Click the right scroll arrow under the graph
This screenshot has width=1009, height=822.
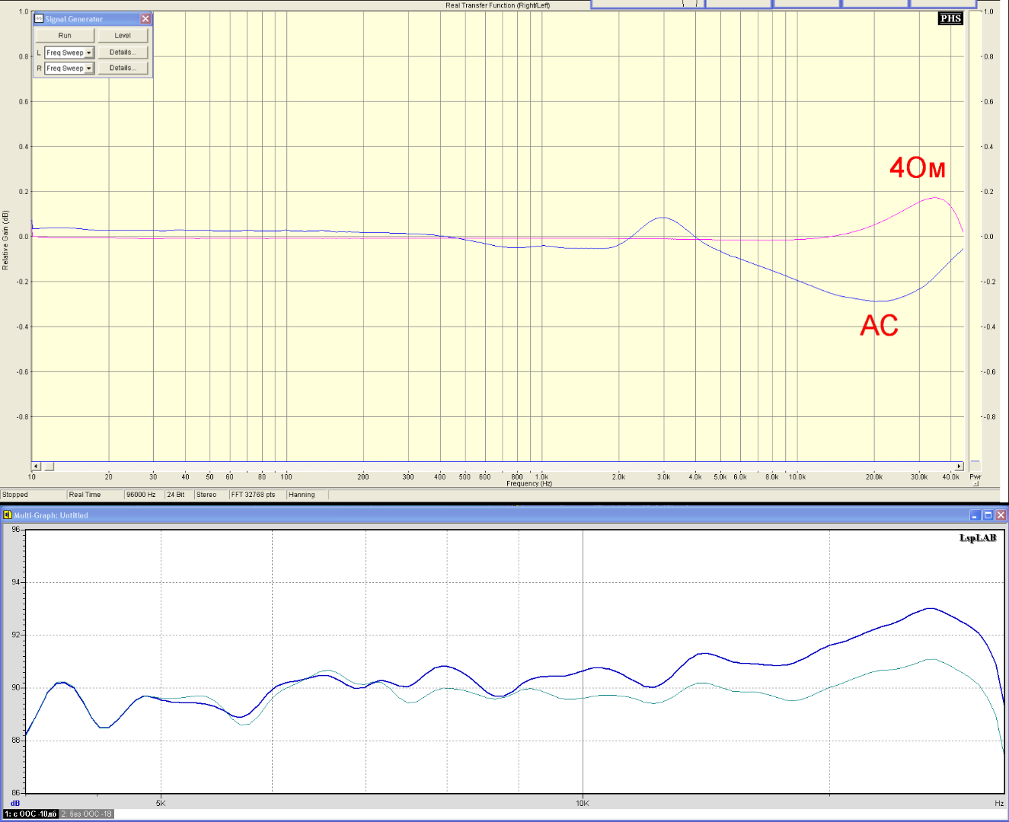pos(959,466)
